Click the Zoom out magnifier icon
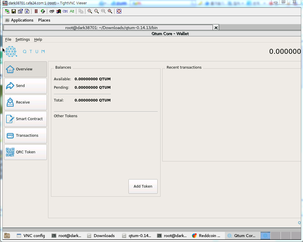Image resolution: width=303 pixels, height=242 pixels. [x=96, y=11]
